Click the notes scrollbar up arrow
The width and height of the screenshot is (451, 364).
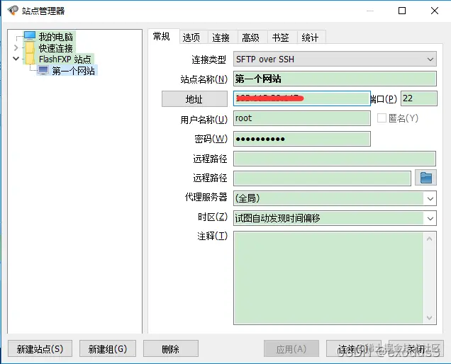(x=430, y=239)
